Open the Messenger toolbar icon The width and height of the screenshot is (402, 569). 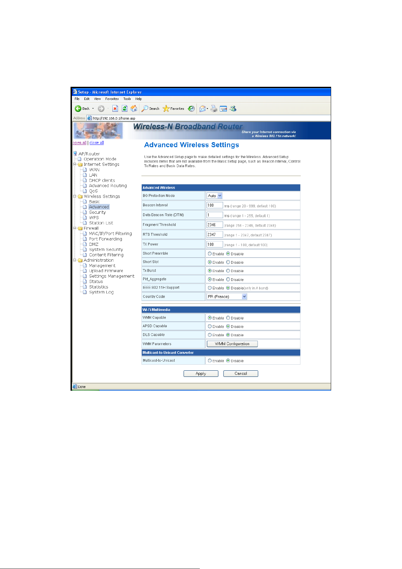233,108
